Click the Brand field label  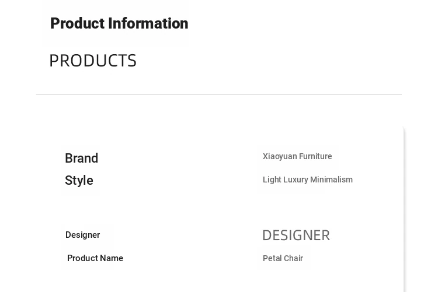tap(82, 158)
